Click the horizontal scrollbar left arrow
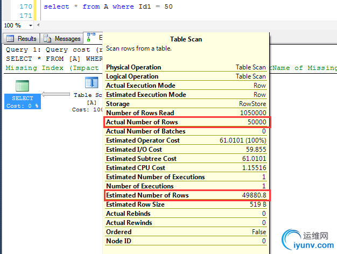The image size is (337, 254). 38,25
